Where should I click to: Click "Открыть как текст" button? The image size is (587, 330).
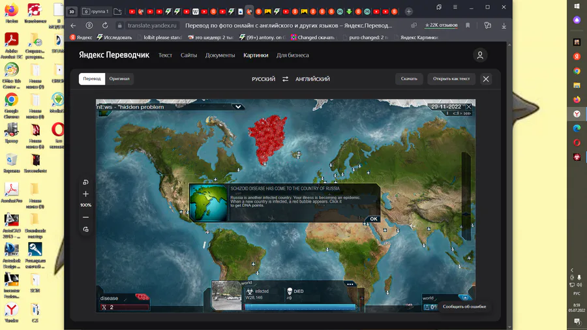[451, 78]
